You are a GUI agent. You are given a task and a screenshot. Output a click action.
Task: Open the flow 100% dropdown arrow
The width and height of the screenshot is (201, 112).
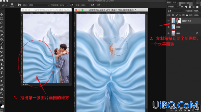click(88, 5)
